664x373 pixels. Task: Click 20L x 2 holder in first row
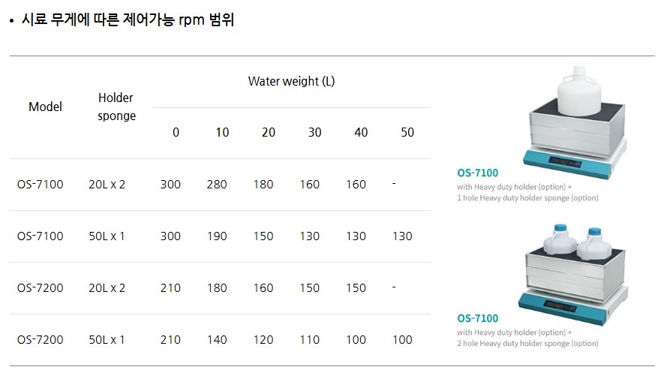pyautogui.click(x=107, y=184)
